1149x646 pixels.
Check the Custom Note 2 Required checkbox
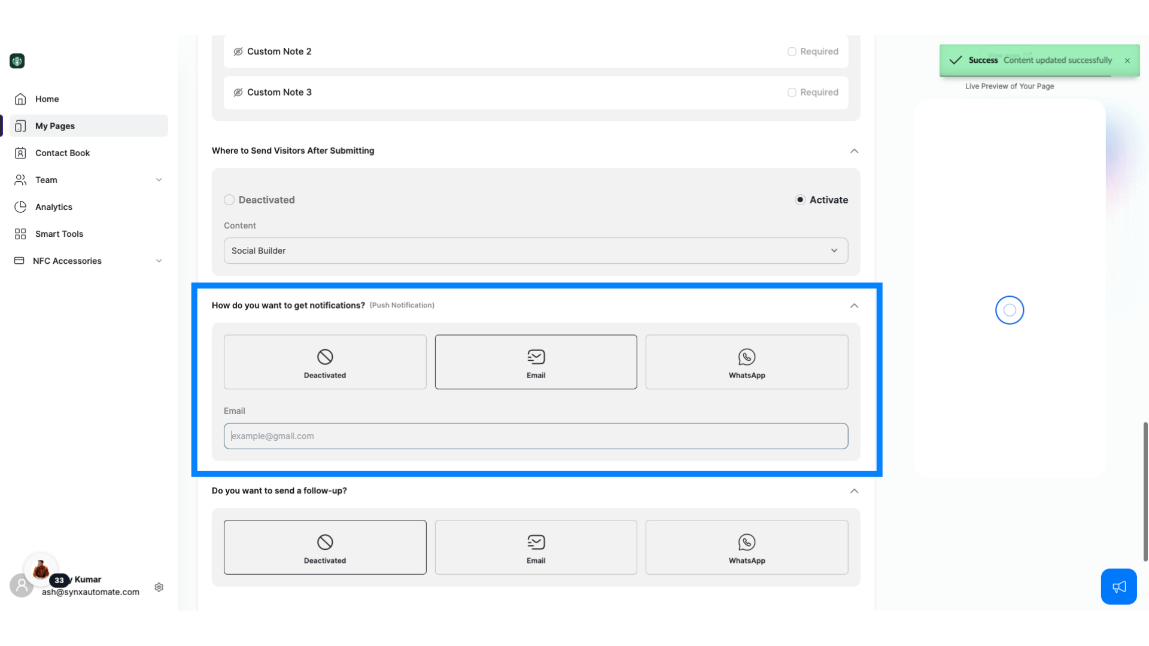(x=792, y=51)
